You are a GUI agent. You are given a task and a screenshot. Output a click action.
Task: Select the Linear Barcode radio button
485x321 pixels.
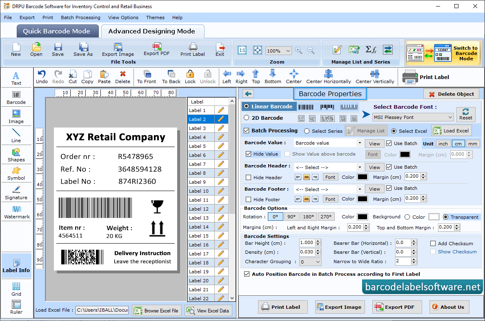(x=247, y=106)
